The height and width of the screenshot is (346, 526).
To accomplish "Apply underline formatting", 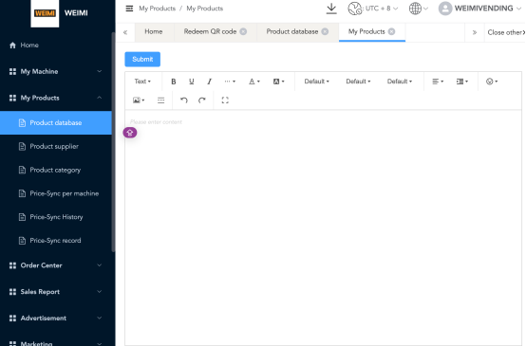I will coord(191,82).
